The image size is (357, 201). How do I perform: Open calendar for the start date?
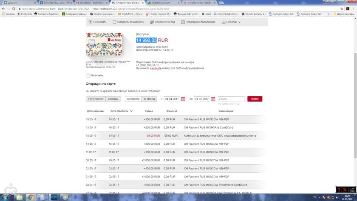pos(183,99)
